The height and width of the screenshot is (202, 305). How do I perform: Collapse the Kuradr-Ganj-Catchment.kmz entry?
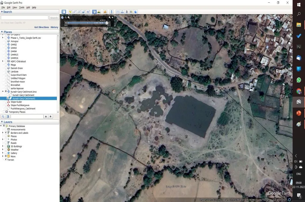point(3,91)
